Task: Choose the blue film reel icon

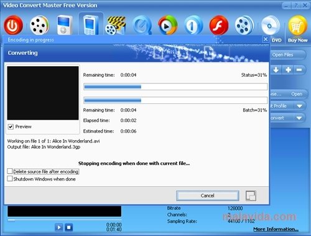Action: pyautogui.click(x=244, y=26)
